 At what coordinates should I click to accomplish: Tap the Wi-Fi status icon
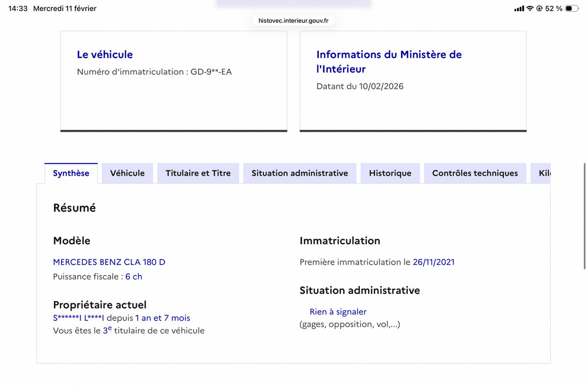[x=530, y=8]
